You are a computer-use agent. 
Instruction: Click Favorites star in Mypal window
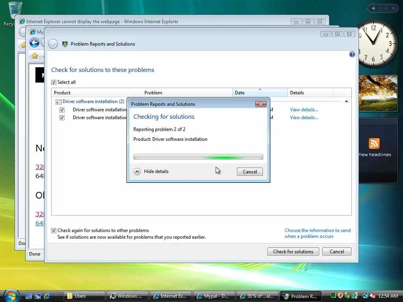[x=35, y=56]
